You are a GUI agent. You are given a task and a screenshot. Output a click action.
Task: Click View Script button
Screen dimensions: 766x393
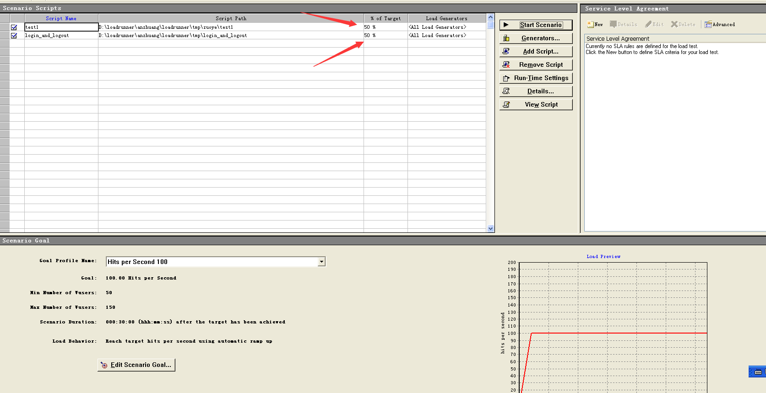pyautogui.click(x=536, y=105)
